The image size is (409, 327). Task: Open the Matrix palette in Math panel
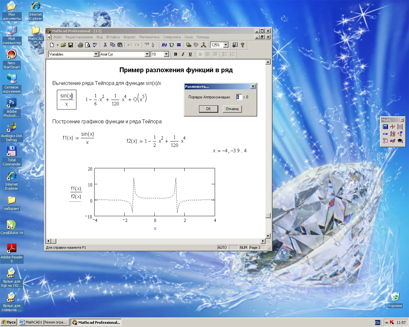(x=400, y=127)
